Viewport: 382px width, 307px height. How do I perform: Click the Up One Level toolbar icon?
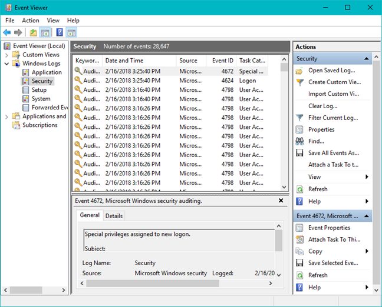33,32
